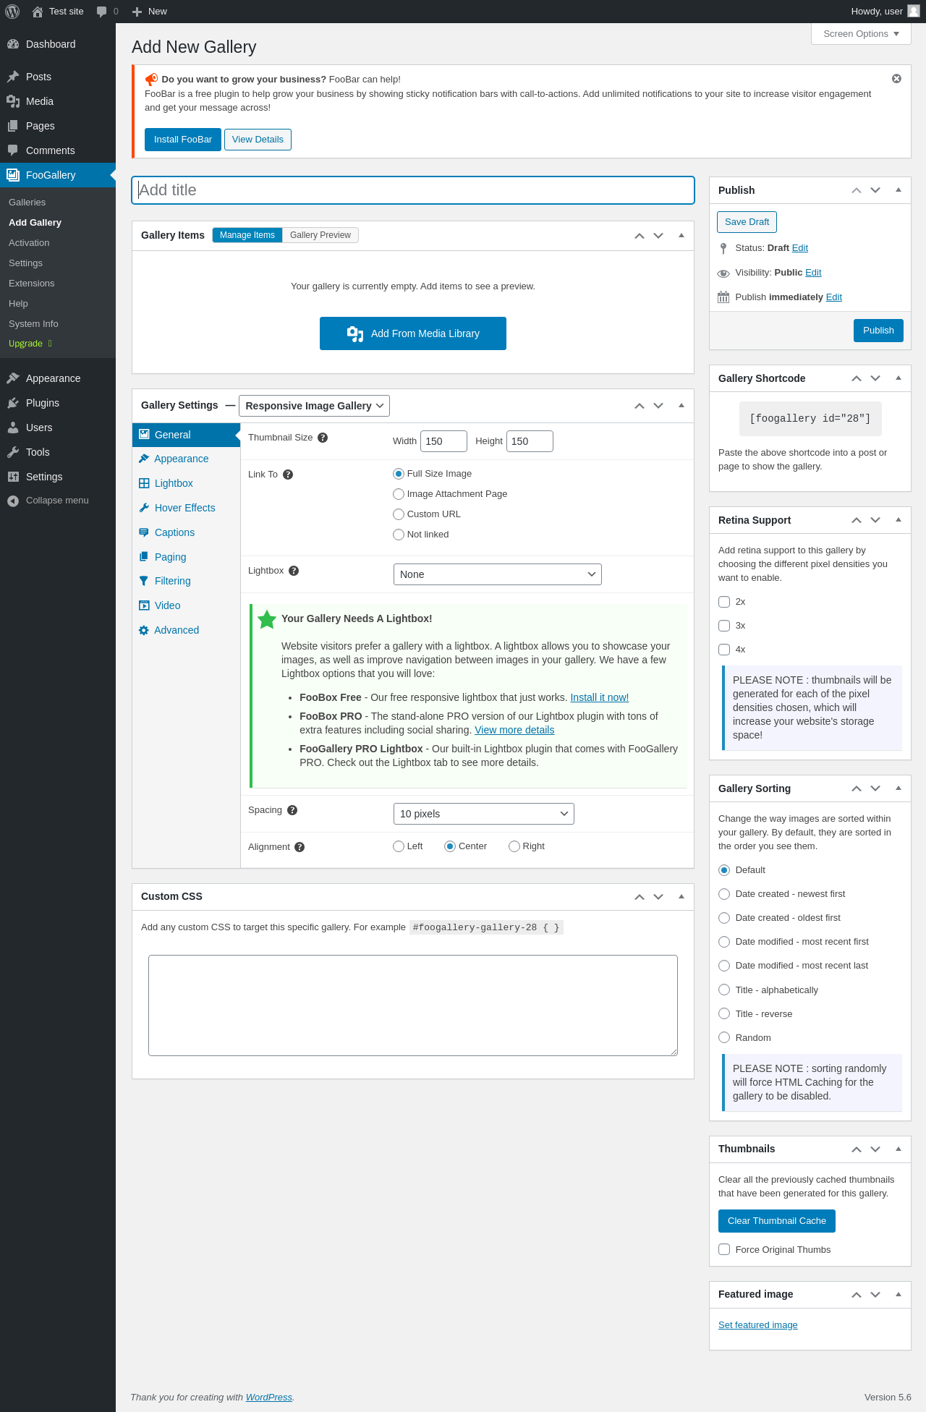926x1412 pixels.
Task: Click the user avatar in admin bar
Action: (x=914, y=12)
